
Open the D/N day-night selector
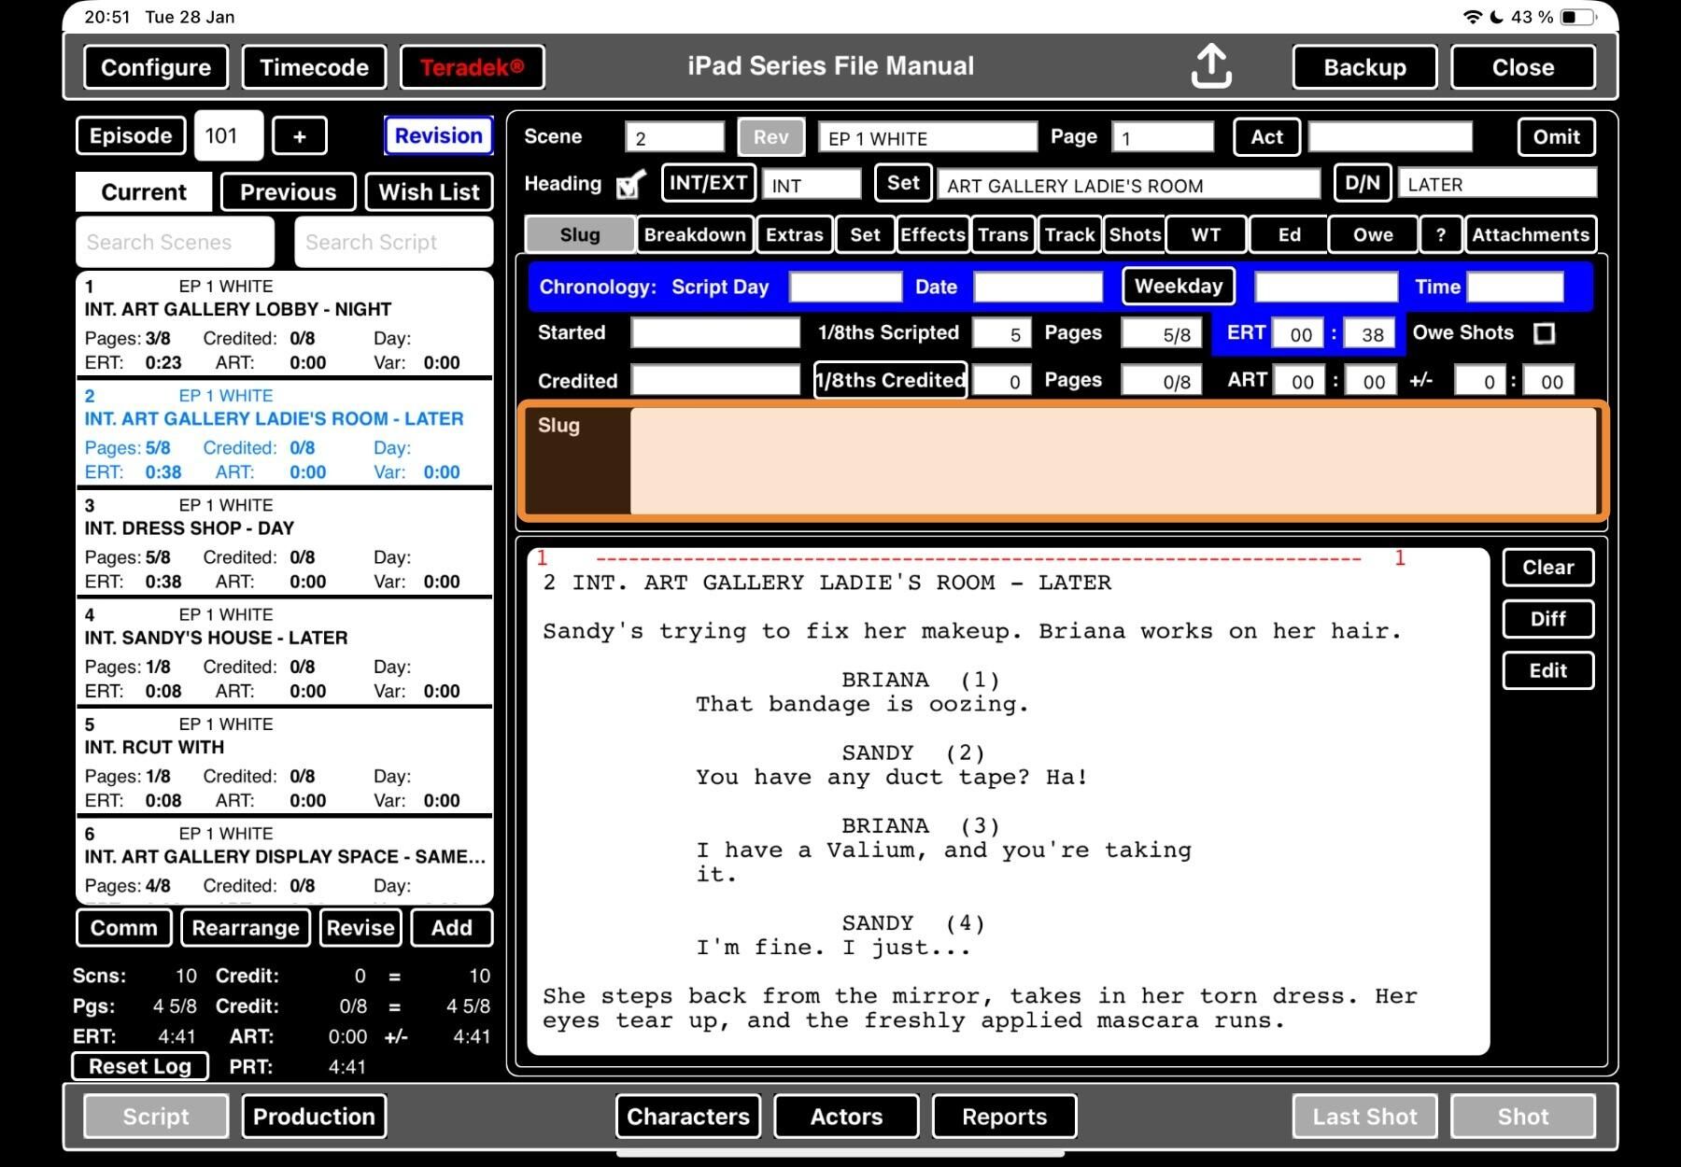click(1362, 183)
